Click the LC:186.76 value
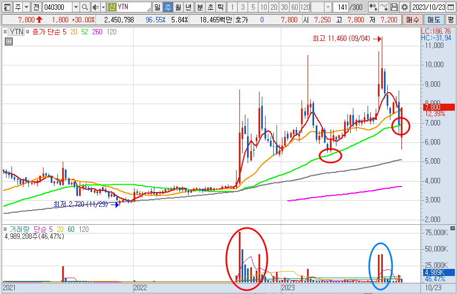The height and width of the screenshot is (294, 457). tap(436, 31)
